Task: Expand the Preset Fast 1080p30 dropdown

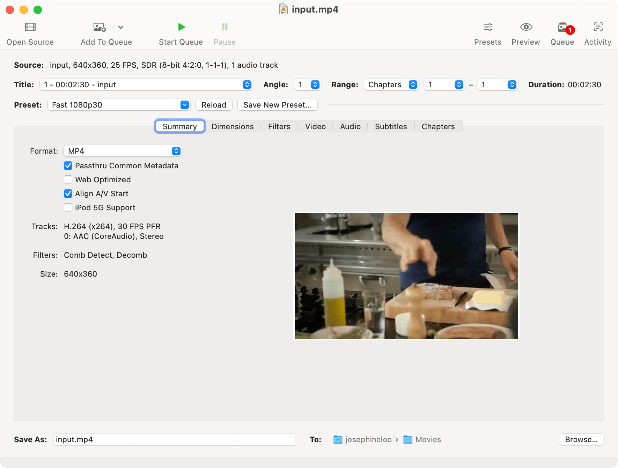Action: pyautogui.click(x=119, y=105)
